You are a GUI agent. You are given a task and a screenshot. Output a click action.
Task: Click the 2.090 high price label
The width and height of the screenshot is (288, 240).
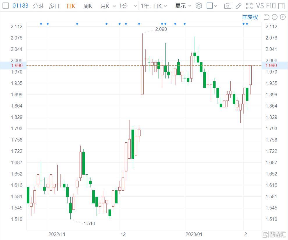[x=161, y=29]
